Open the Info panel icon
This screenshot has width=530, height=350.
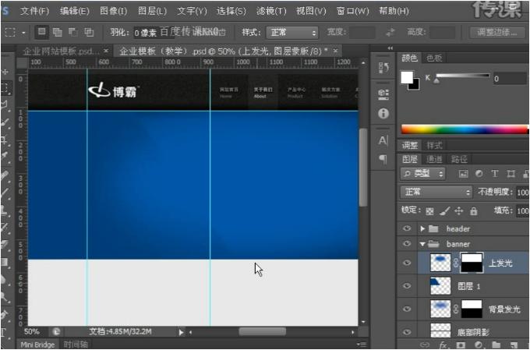tap(383, 114)
